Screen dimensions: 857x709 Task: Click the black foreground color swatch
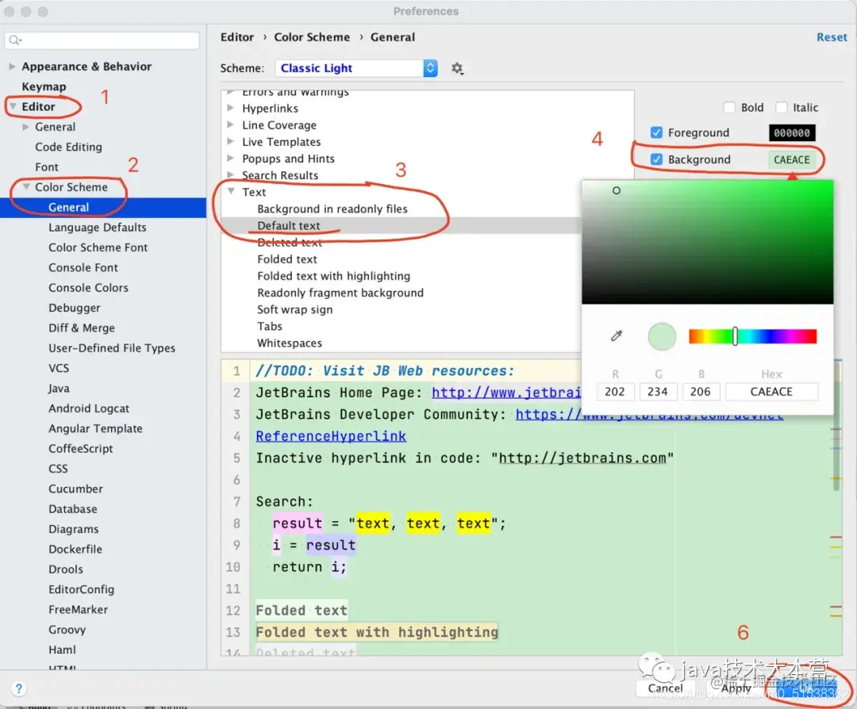[791, 132]
